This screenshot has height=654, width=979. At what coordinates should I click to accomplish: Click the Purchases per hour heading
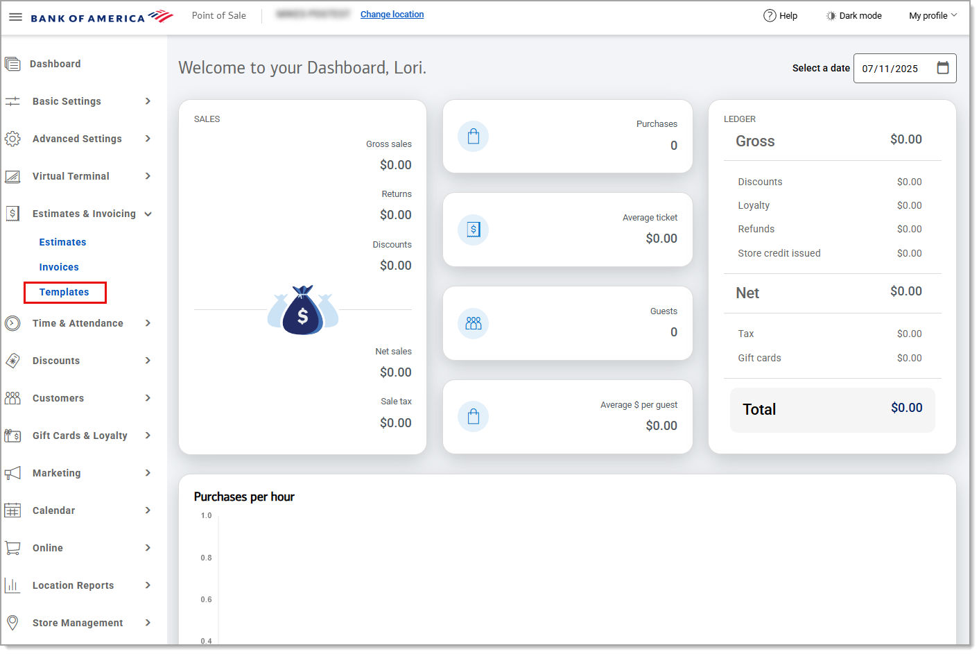[244, 497]
